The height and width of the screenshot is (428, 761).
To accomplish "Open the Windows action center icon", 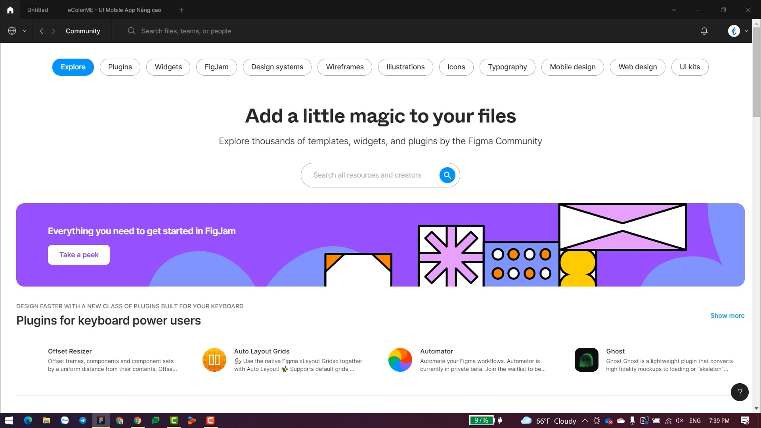I will (745, 420).
